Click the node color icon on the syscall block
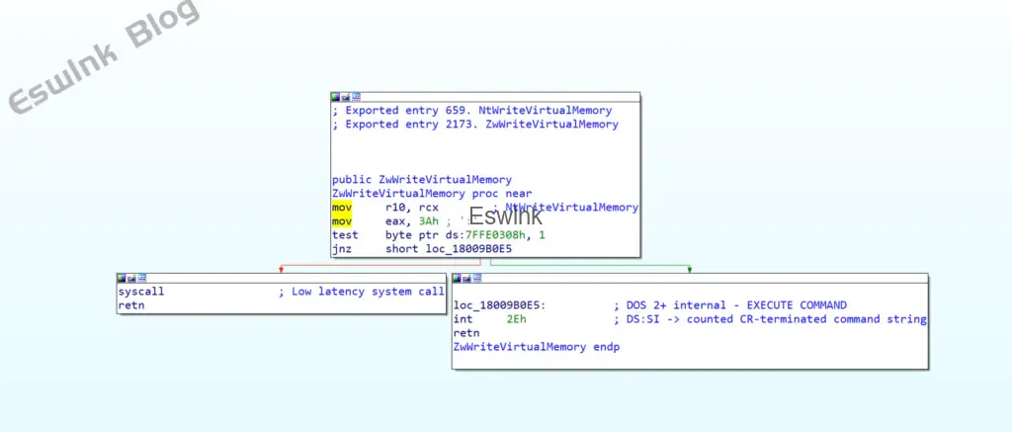 tap(122, 279)
